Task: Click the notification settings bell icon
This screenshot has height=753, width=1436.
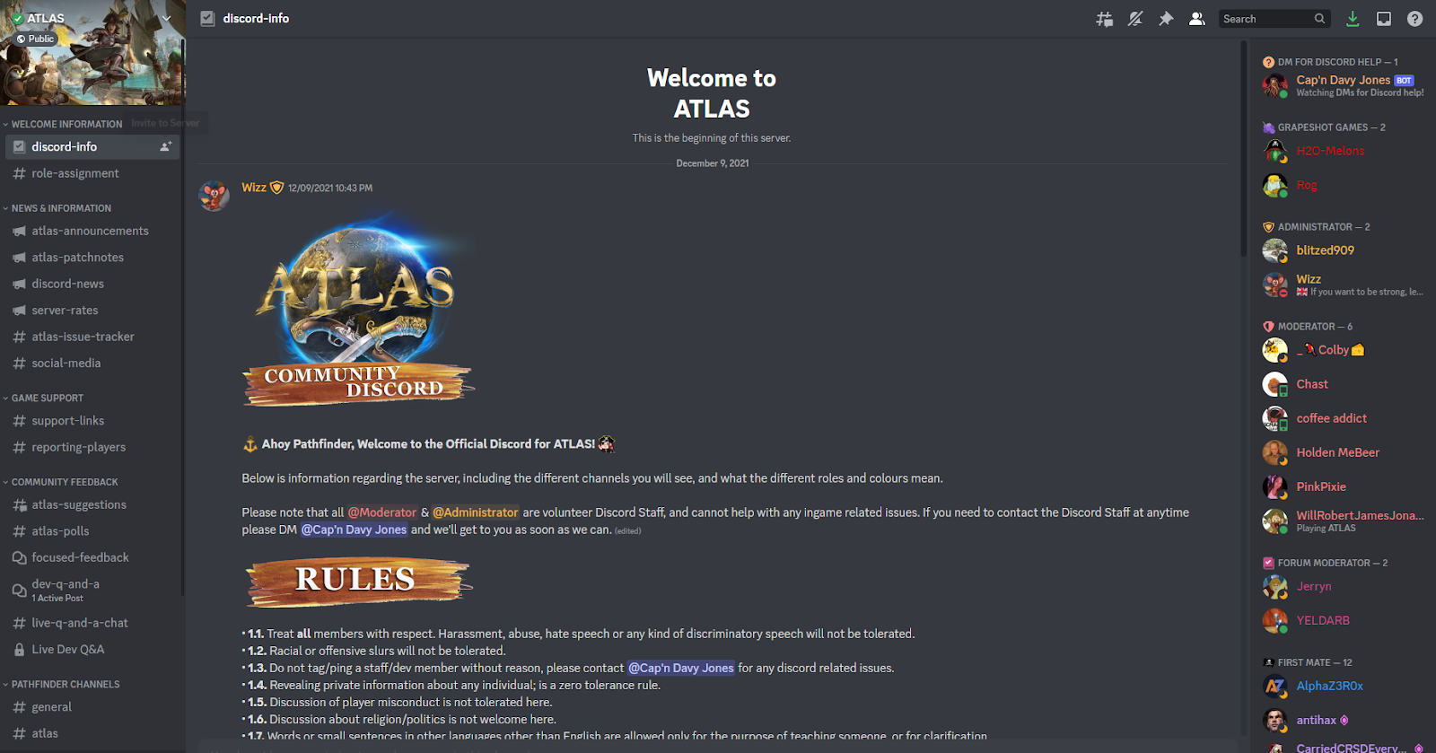Action: (1135, 19)
